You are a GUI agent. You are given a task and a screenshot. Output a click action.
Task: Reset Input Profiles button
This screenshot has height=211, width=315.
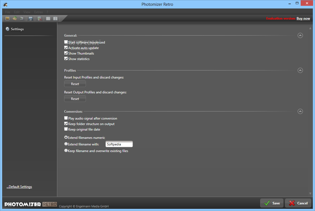coord(75,84)
